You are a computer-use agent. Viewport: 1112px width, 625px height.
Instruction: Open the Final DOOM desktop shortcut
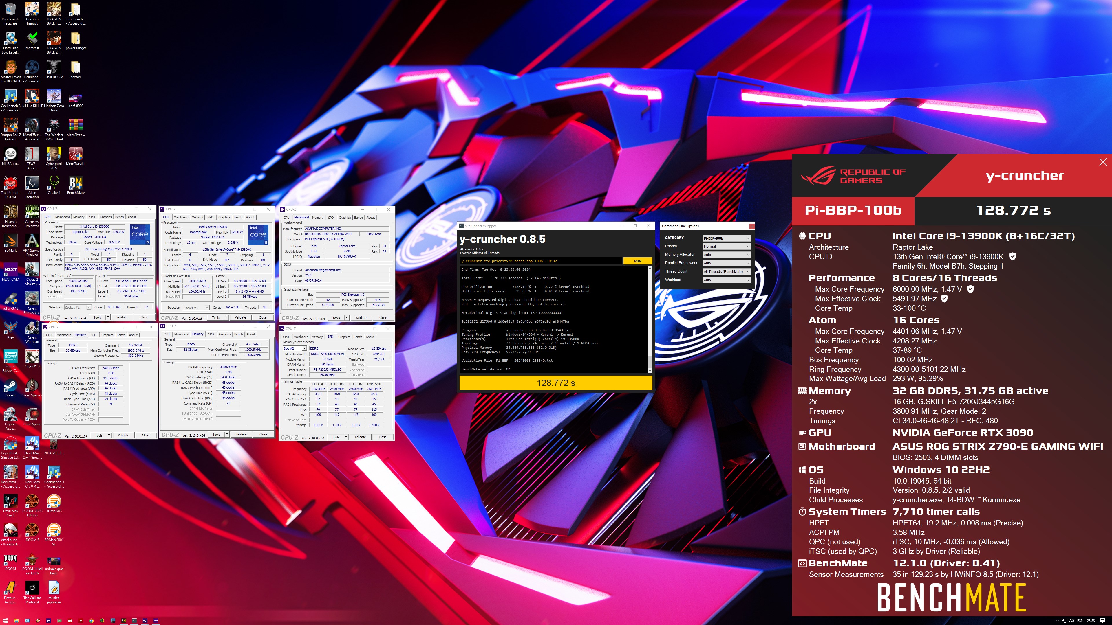click(x=54, y=70)
